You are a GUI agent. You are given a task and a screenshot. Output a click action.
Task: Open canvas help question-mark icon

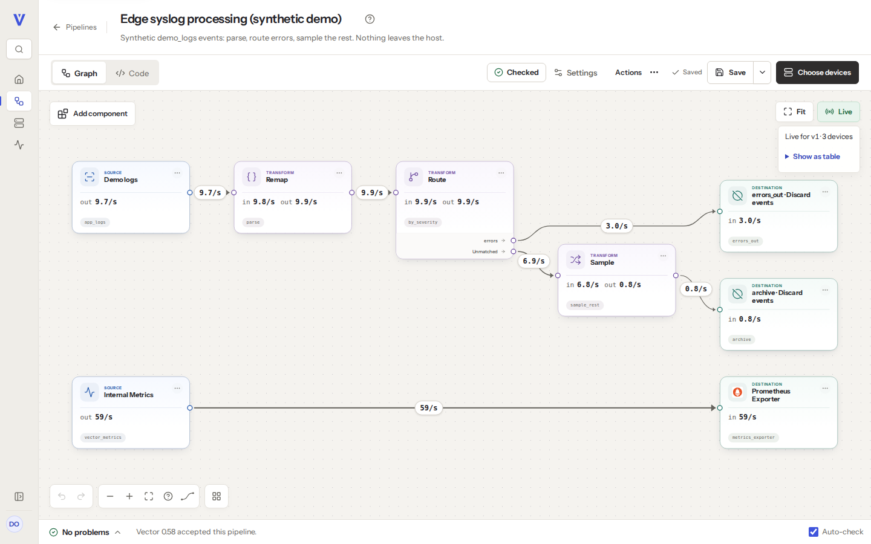point(168,496)
